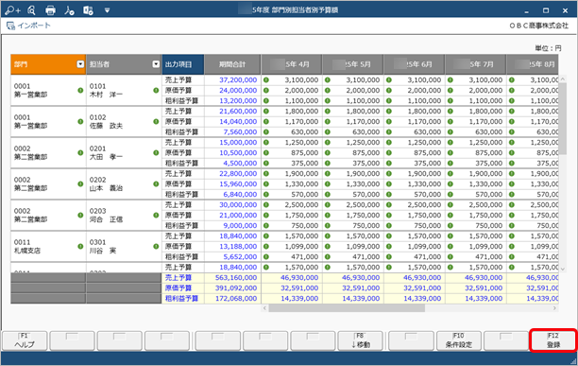Click the green info icon beside 木村 洋一

pos(156,91)
